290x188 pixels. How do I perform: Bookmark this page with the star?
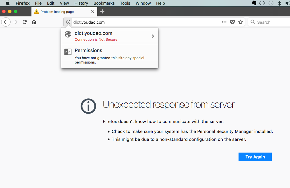coord(240,22)
